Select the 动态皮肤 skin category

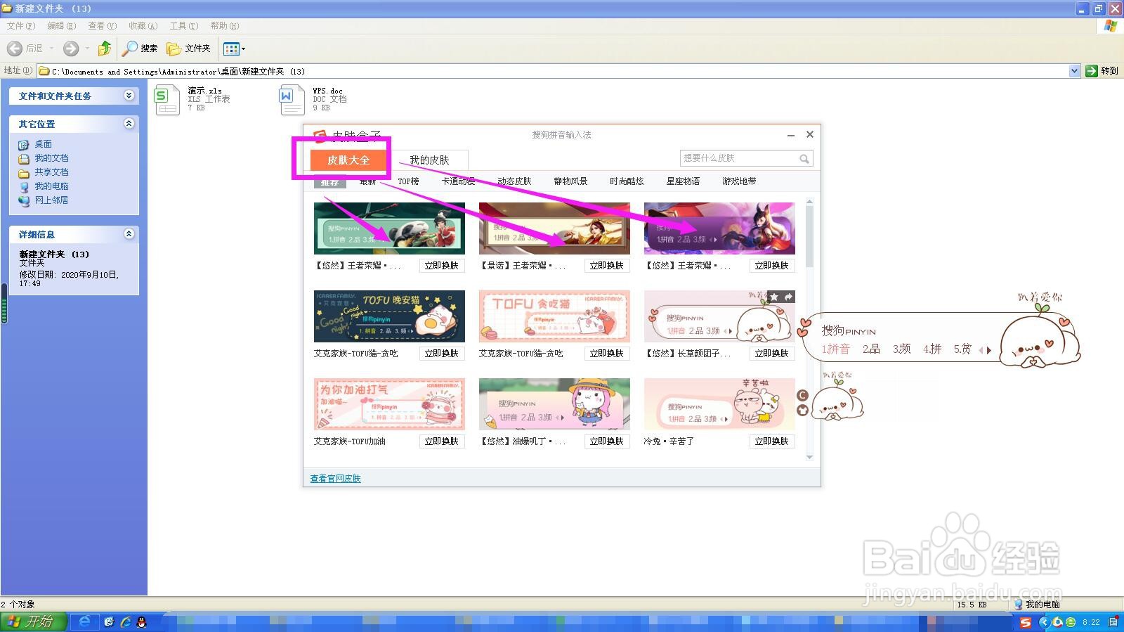[x=514, y=181]
